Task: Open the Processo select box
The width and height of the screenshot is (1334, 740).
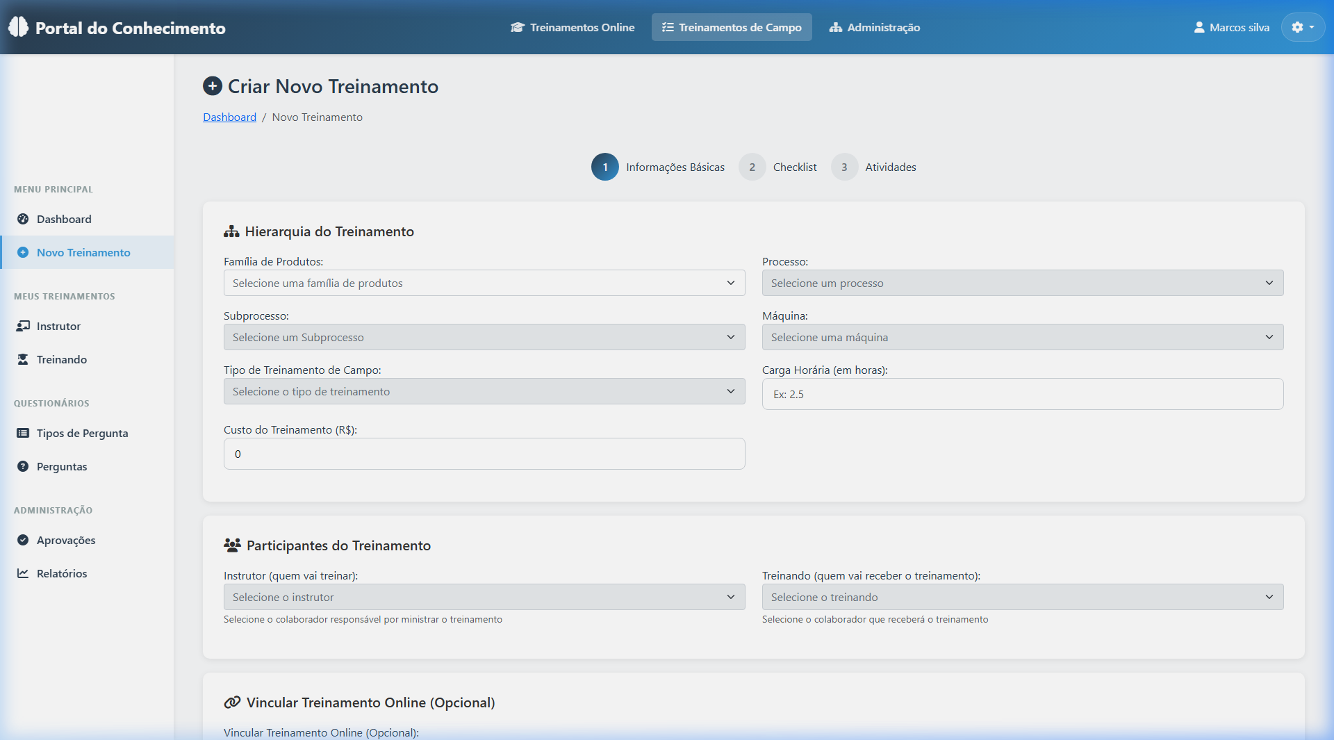Action: (1022, 283)
